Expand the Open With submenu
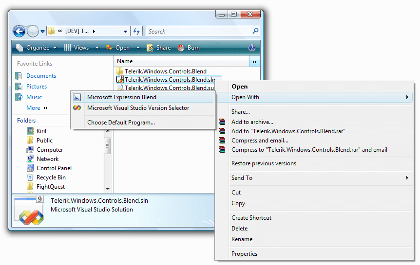Viewport: 420px width, 265px height. coord(314,97)
